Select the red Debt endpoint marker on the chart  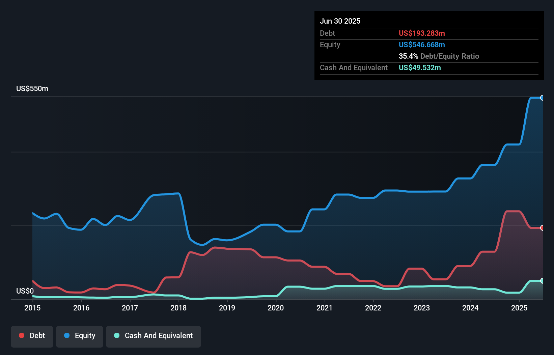pos(543,228)
